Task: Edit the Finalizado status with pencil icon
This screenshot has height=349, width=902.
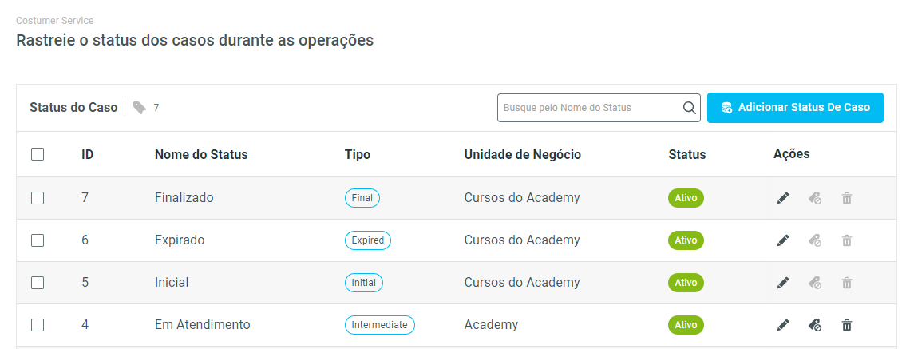Action: pos(783,198)
